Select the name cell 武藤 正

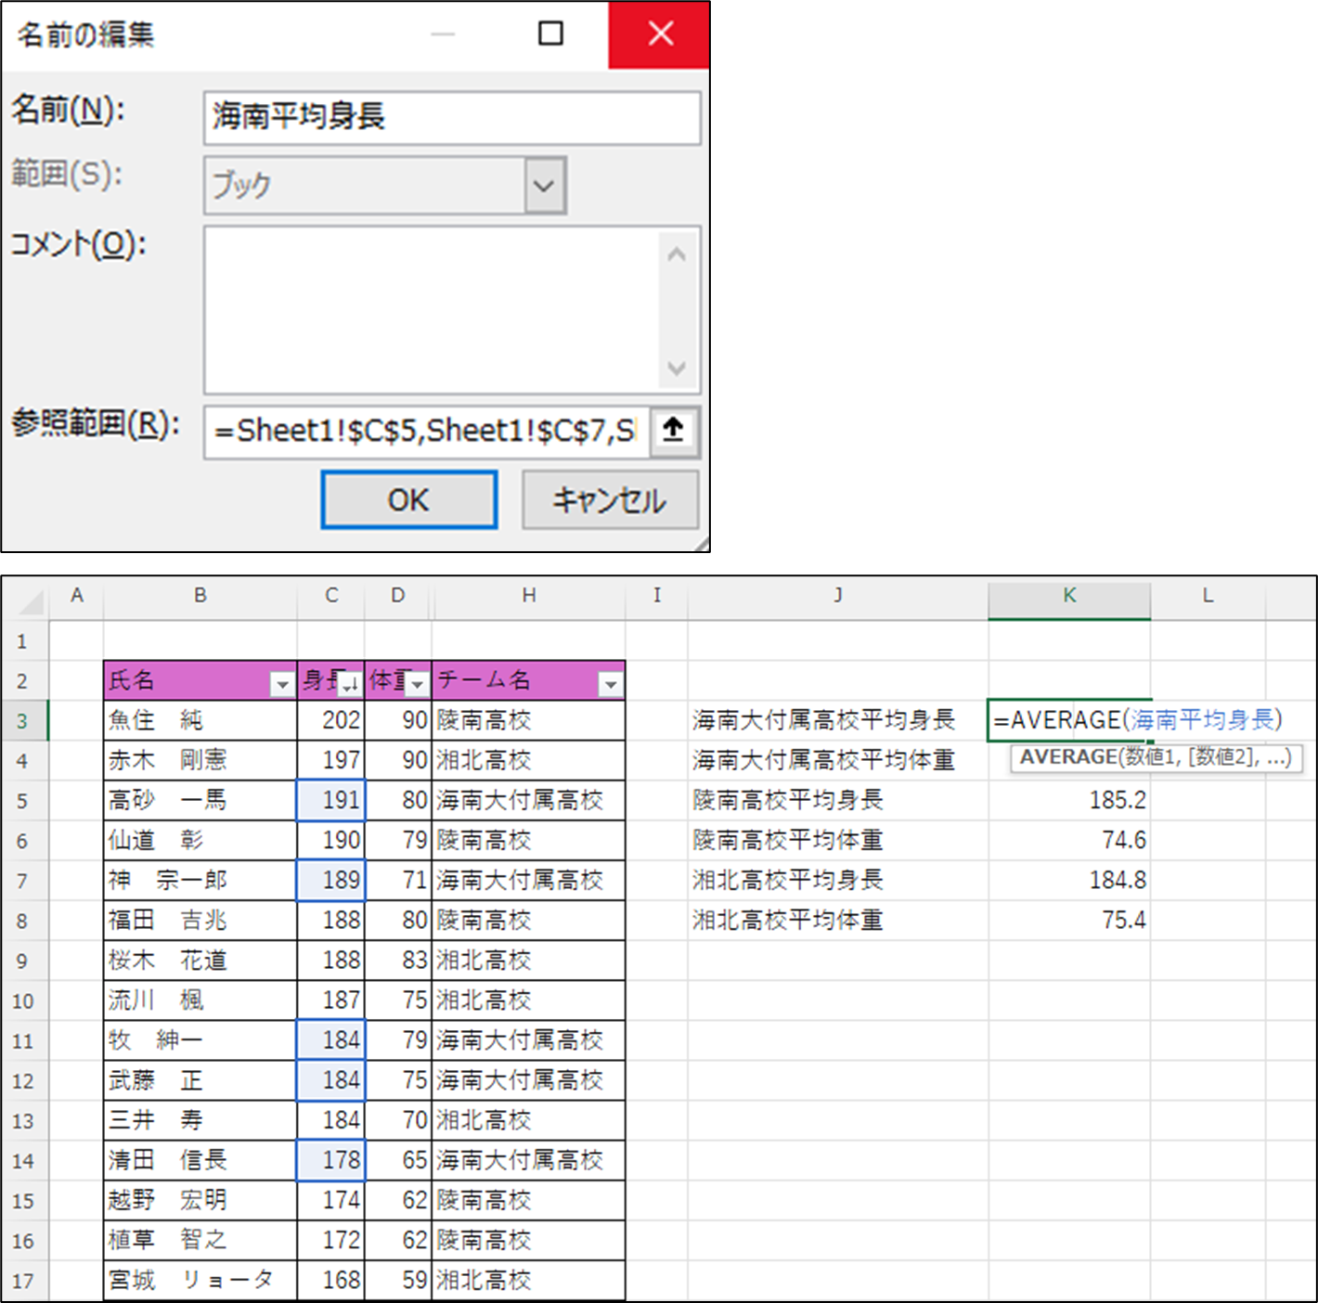pyautogui.click(x=200, y=1080)
